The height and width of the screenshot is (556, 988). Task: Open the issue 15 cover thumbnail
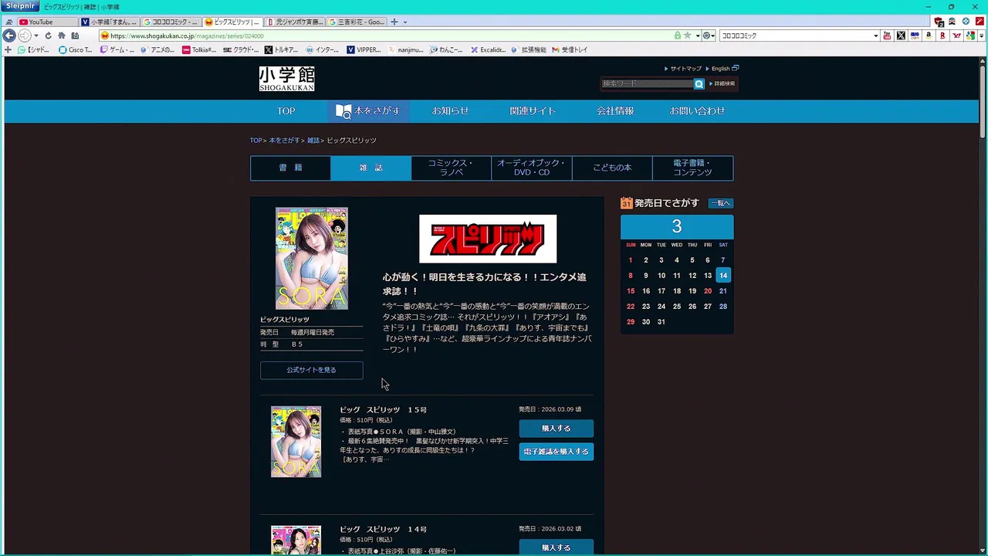(296, 442)
